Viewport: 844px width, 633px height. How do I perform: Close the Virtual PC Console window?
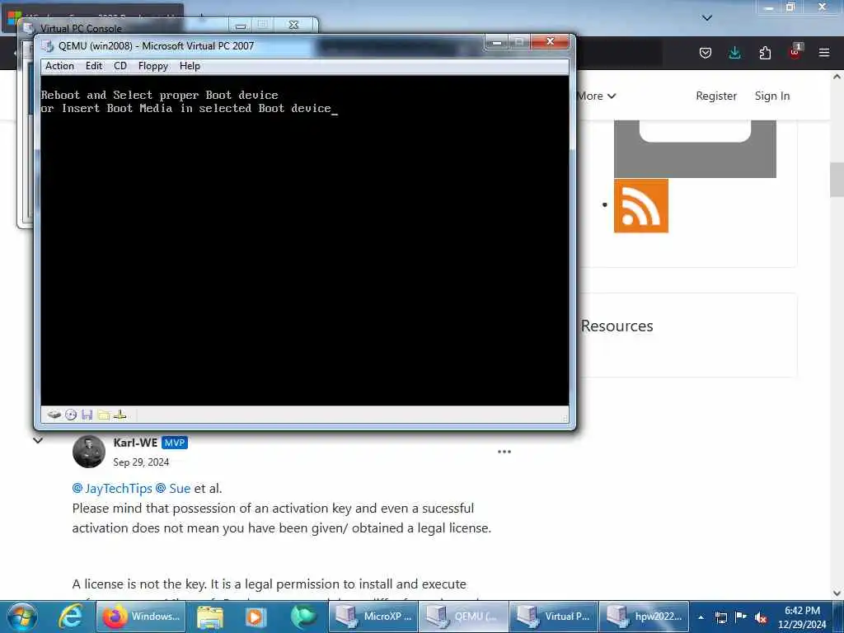(x=294, y=25)
